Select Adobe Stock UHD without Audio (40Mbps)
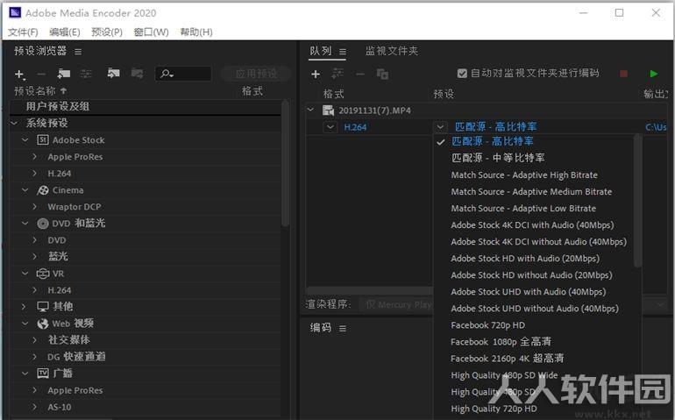The image size is (675, 420). (x=535, y=309)
